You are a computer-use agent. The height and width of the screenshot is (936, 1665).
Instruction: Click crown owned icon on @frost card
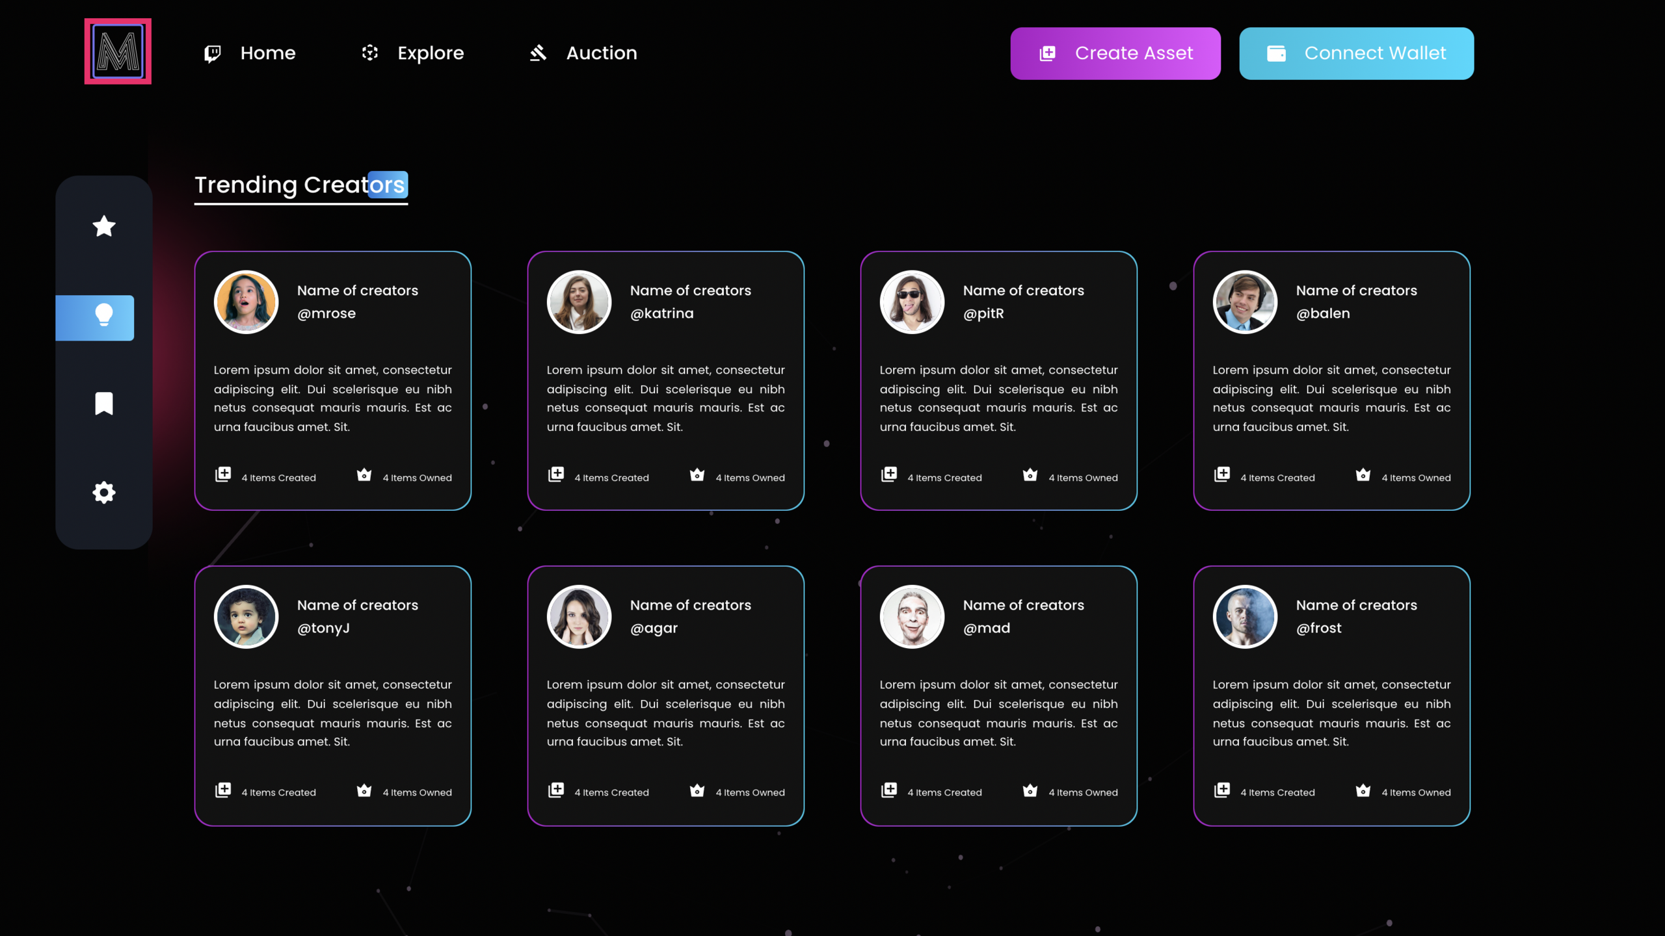click(1363, 790)
